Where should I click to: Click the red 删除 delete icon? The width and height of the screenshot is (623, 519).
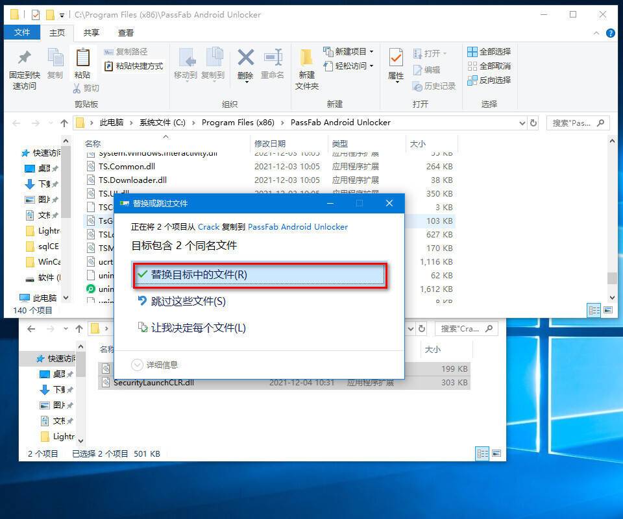(x=245, y=59)
